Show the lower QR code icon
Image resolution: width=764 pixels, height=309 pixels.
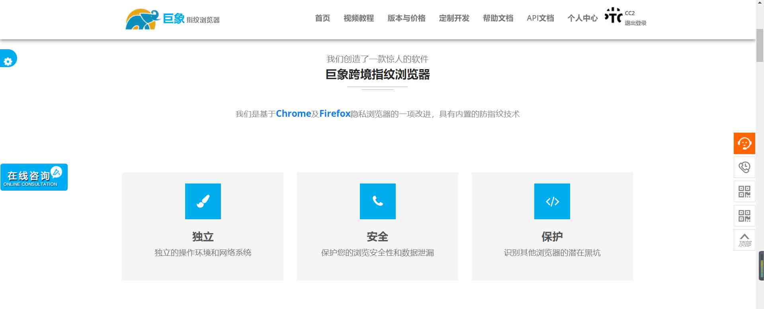pos(744,216)
